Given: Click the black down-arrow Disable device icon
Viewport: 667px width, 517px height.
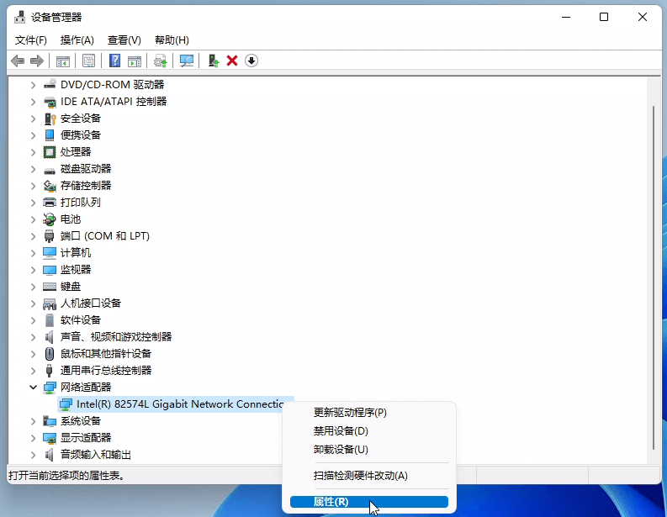Looking at the screenshot, I should click(x=251, y=61).
